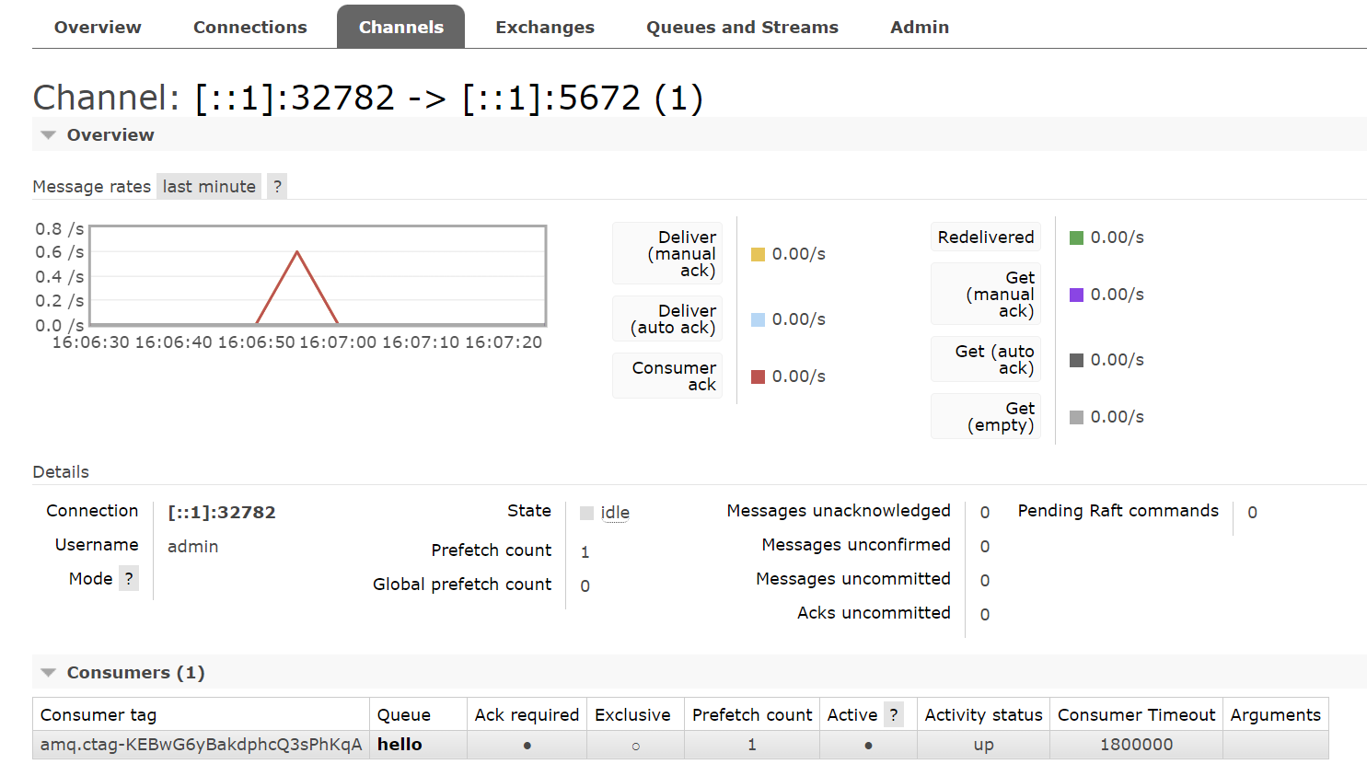Click light gray Get (empty) swatch
Image resolution: width=1367 pixels, height=776 pixels.
point(1077,417)
